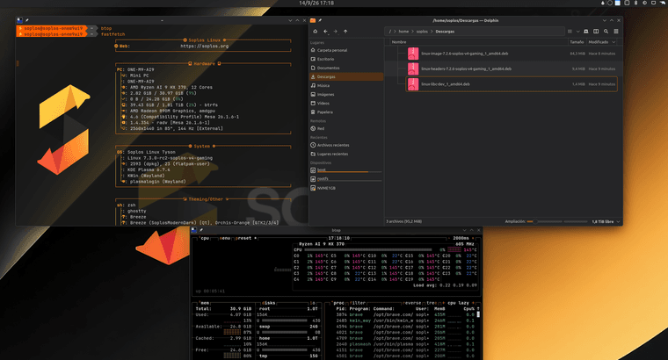
Task: Open Red network location
Action: click(346, 128)
